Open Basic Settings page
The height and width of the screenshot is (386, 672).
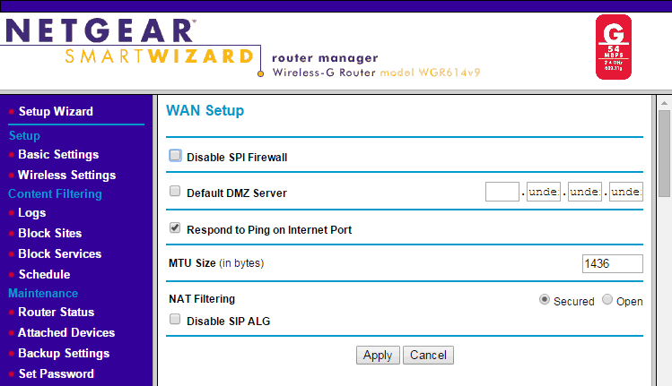58,155
